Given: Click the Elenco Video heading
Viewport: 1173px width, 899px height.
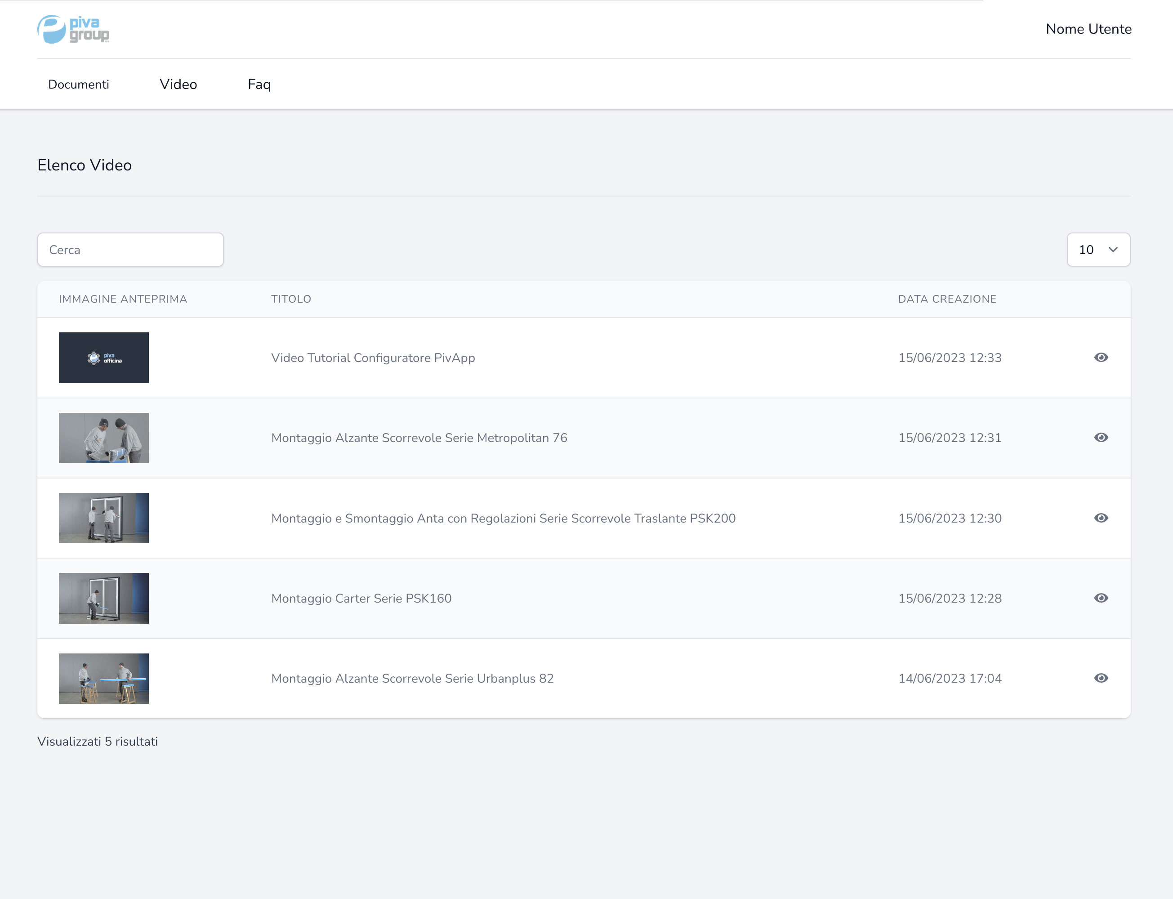Looking at the screenshot, I should 85,165.
